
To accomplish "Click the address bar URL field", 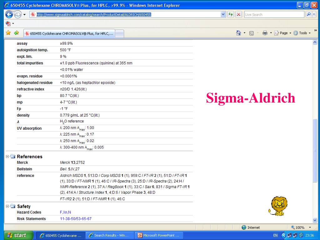I will pyautogui.click(x=125, y=14).
